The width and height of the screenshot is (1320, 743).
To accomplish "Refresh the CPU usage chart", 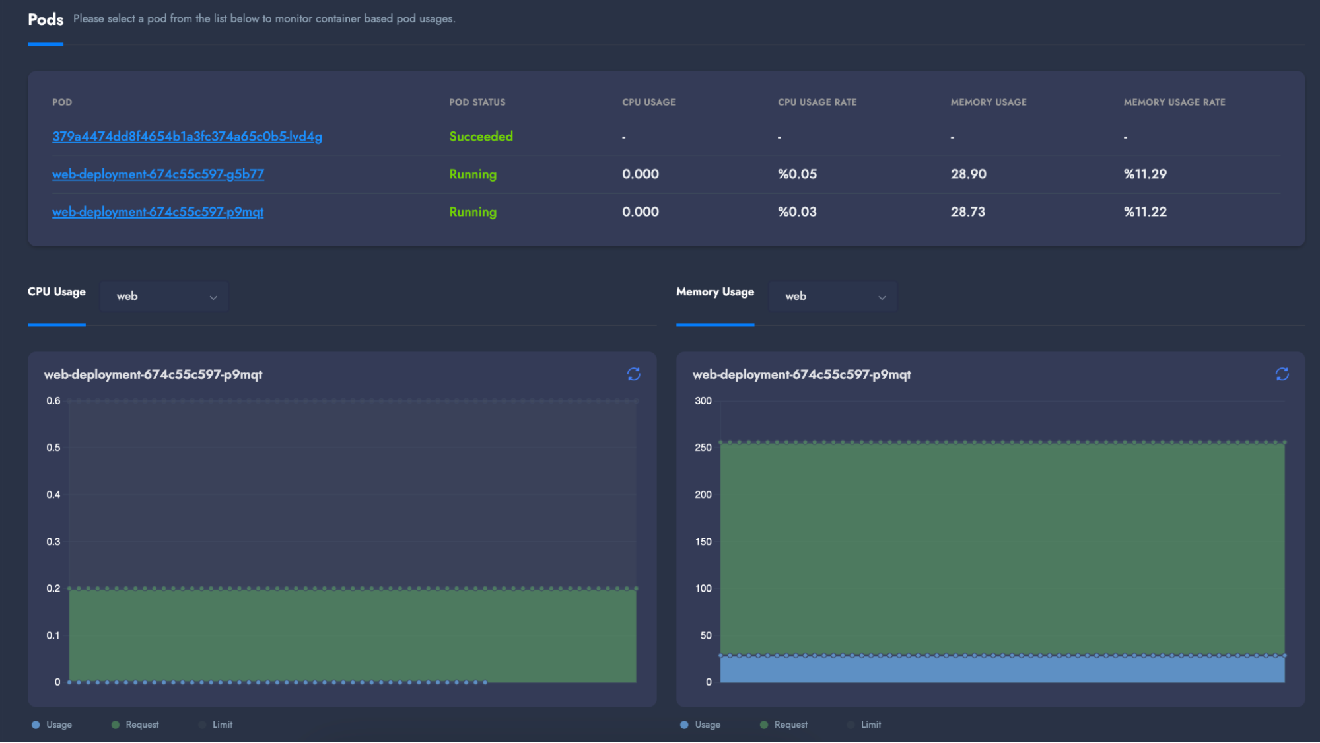I will tap(633, 374).
